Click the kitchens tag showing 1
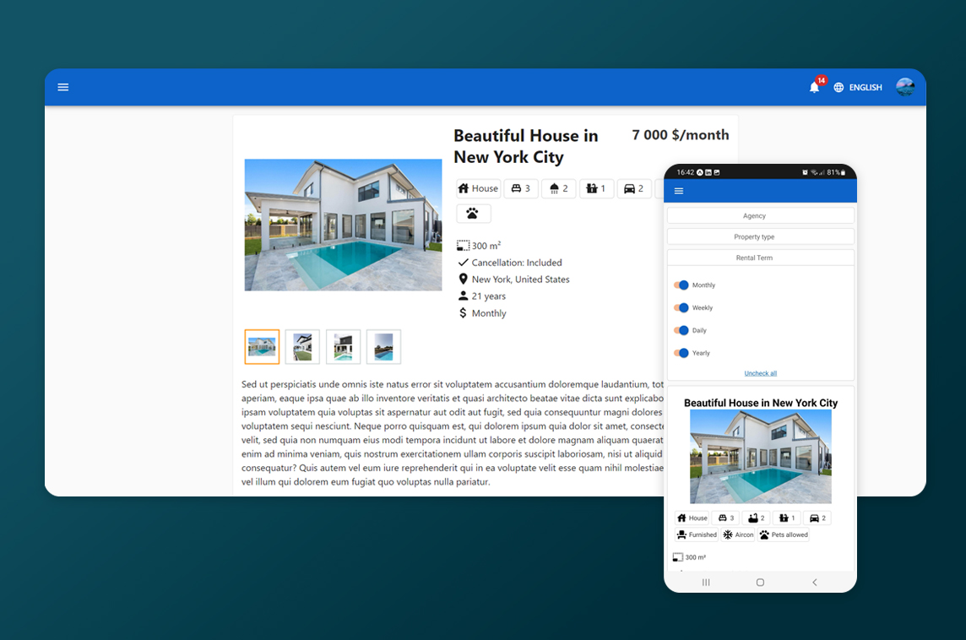 click(x=596, y=188)
